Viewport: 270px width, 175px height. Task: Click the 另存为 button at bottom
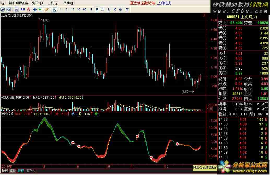pos(31,171)
